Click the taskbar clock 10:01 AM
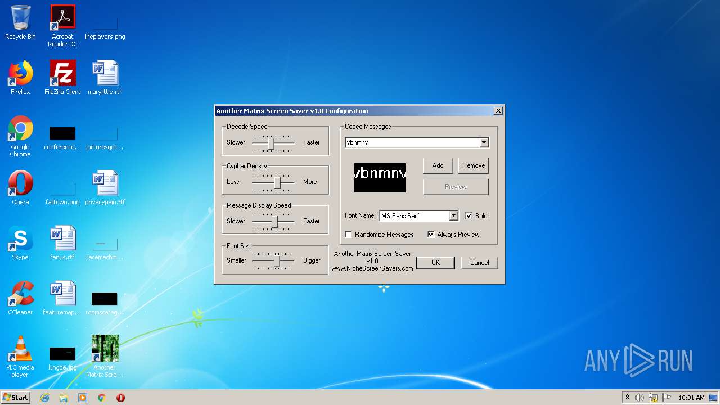This screenshot has width=720, height=405. pos(691,398)
